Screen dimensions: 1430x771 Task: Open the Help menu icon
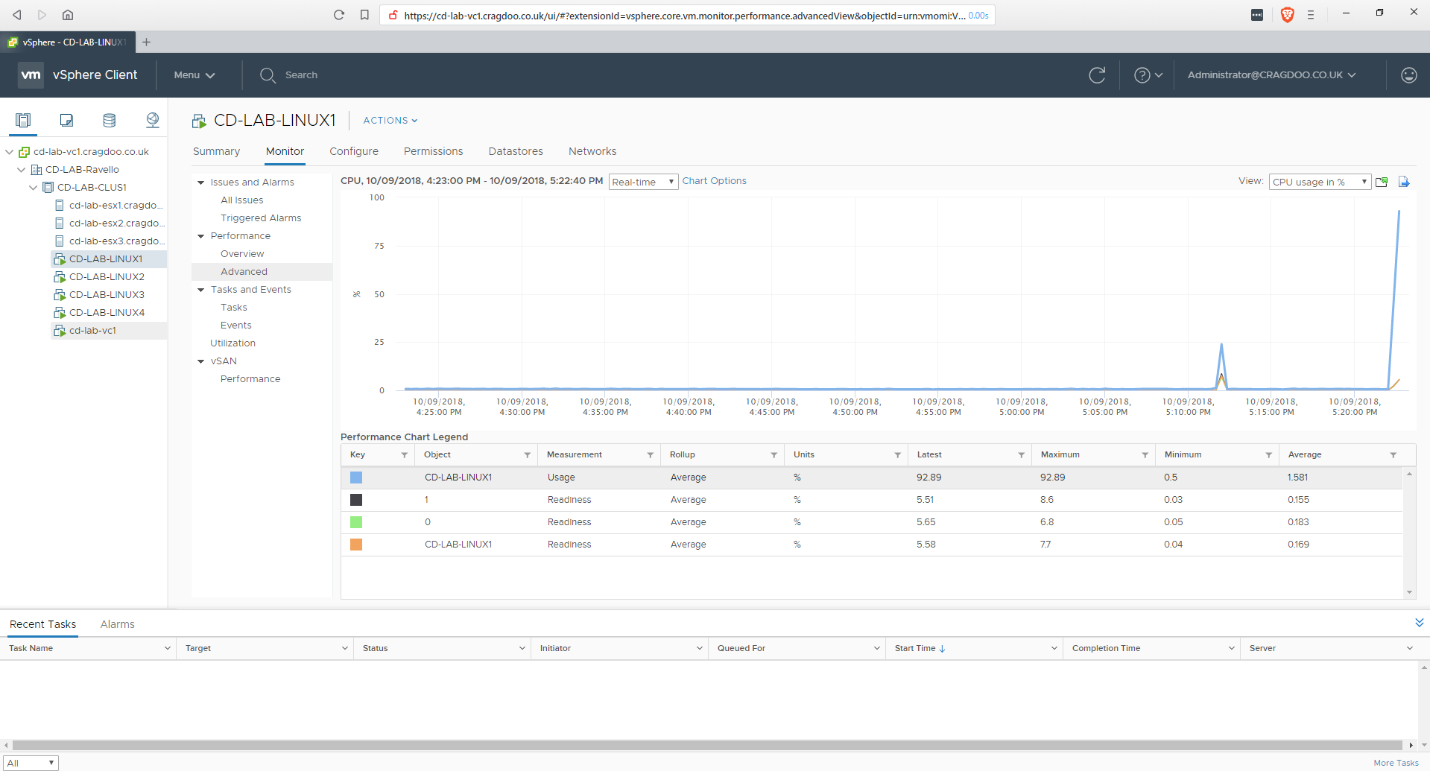pos(1148,74)
